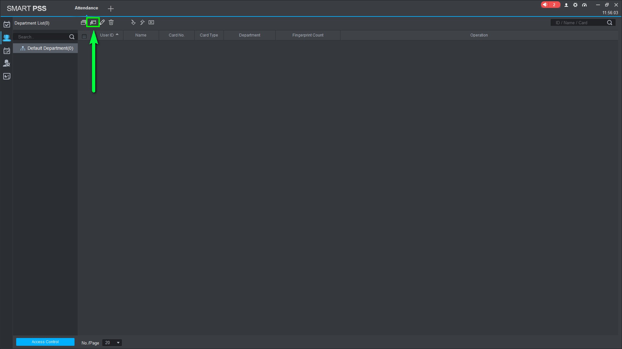The image size is (622, 349).
Task: Click the plus icon to add a new tab
Action: pos(111,9)
